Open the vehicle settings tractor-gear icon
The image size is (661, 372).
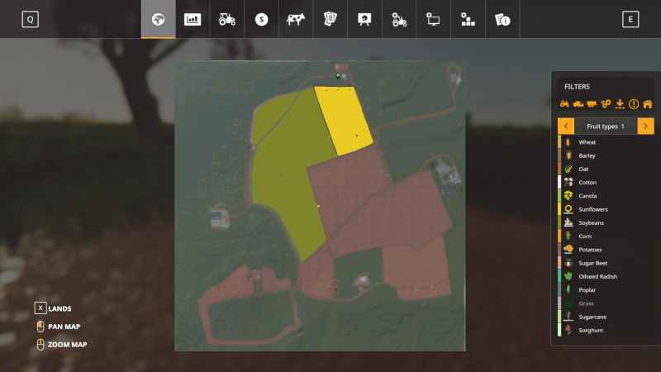pos(399,19)
